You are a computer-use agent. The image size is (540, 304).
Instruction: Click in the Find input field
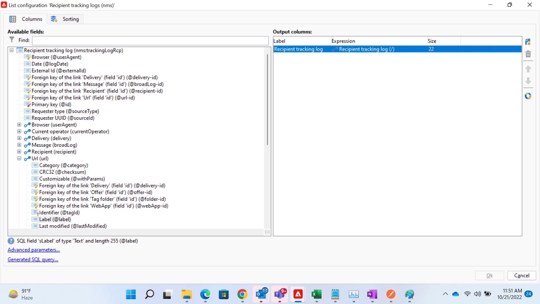click(x=150, y=41)
